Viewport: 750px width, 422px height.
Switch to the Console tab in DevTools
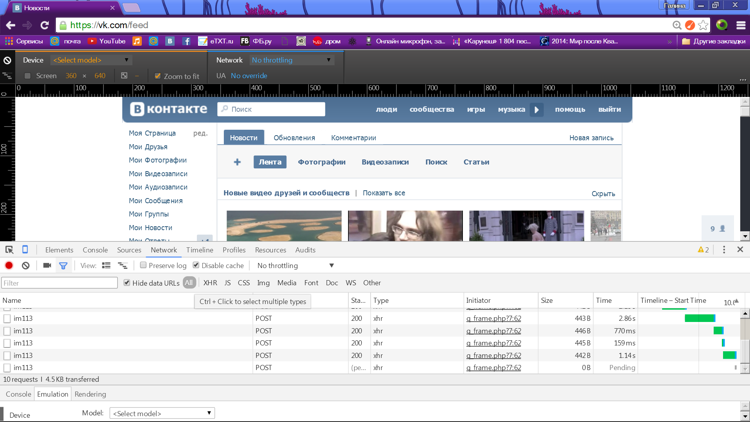coord(95,250)
